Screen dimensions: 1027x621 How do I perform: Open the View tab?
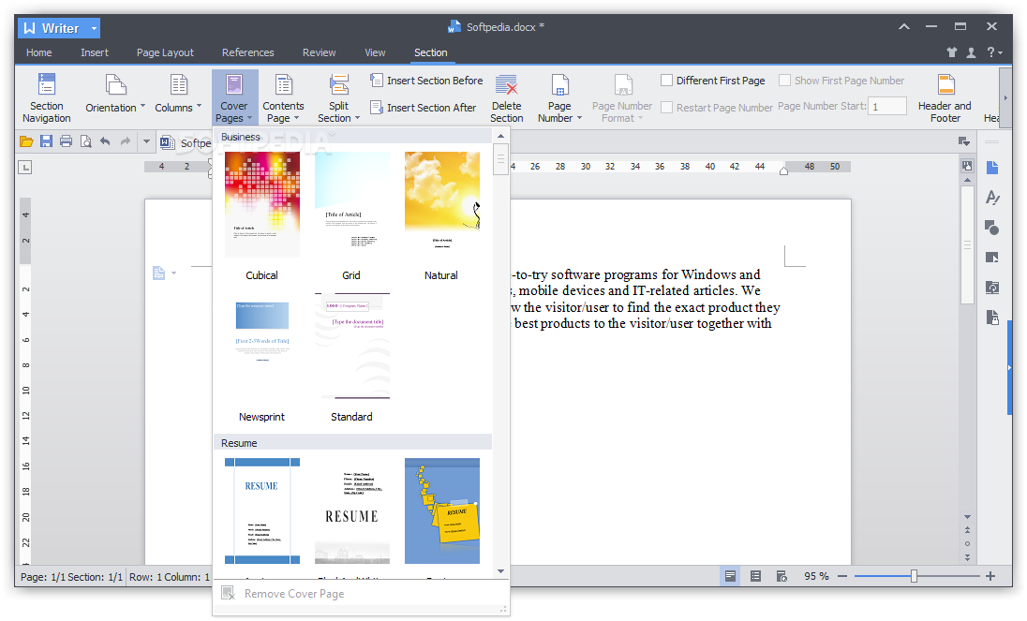375,52
